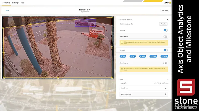The image size is (199, 111).
Task: Select the bottom-right include area handle
Action: point(112,77)
